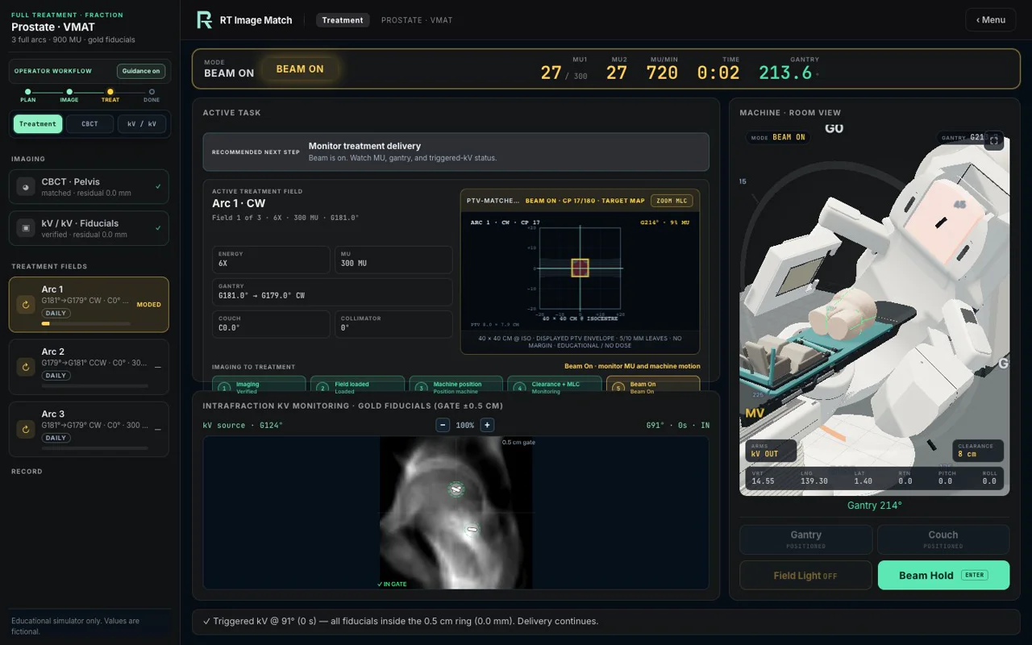Click the Arc 3 DAILY tag

tap(56, 438)
